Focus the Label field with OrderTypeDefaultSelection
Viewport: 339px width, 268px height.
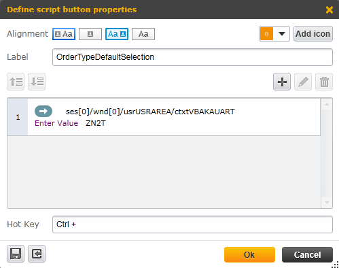pyautogui.click(x=192, y=57)
